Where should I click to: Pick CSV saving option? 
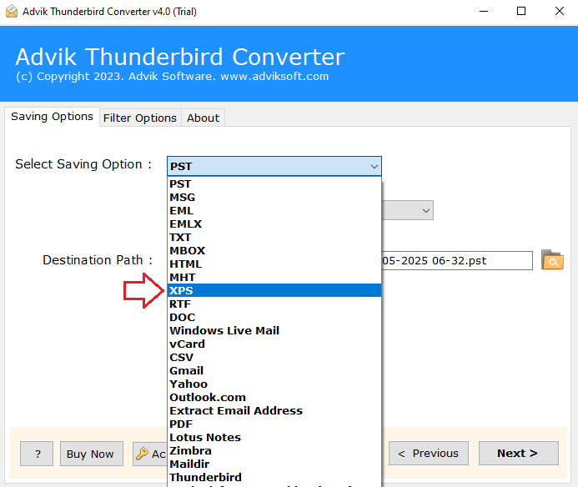click(274, 357)
